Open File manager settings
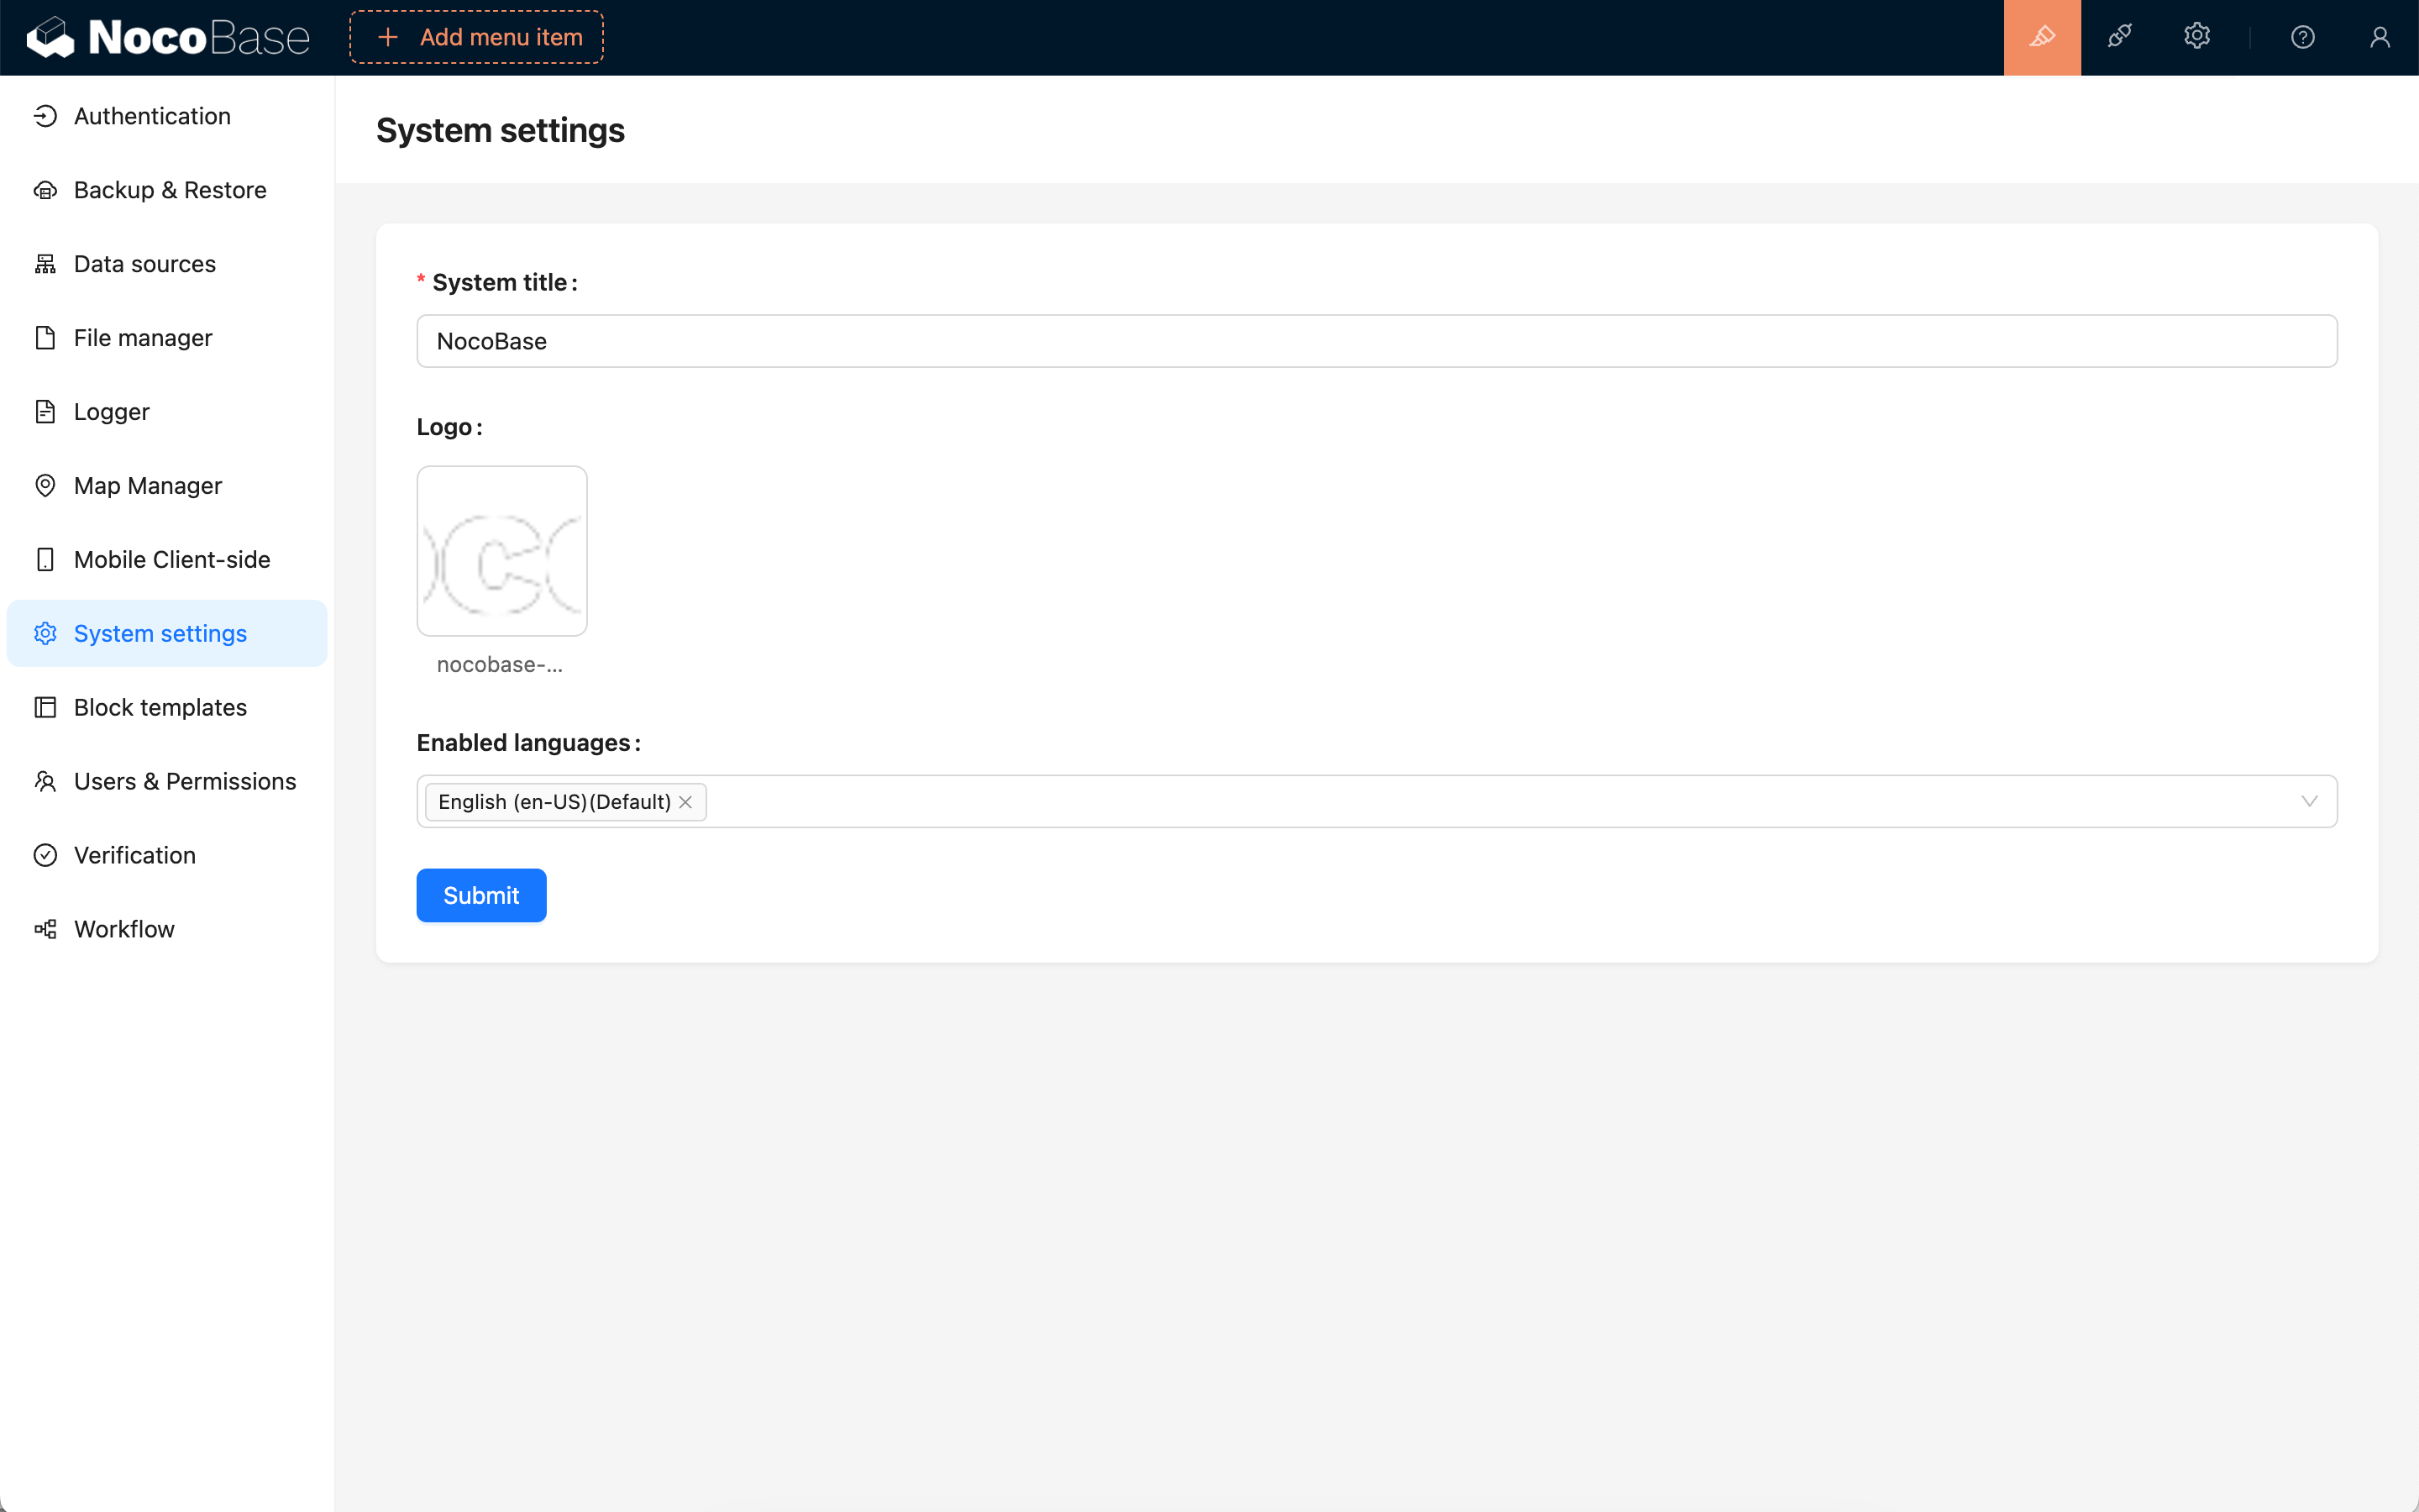The height and width of the screenshot is (1512, 2419). click(x=143, y=338)
